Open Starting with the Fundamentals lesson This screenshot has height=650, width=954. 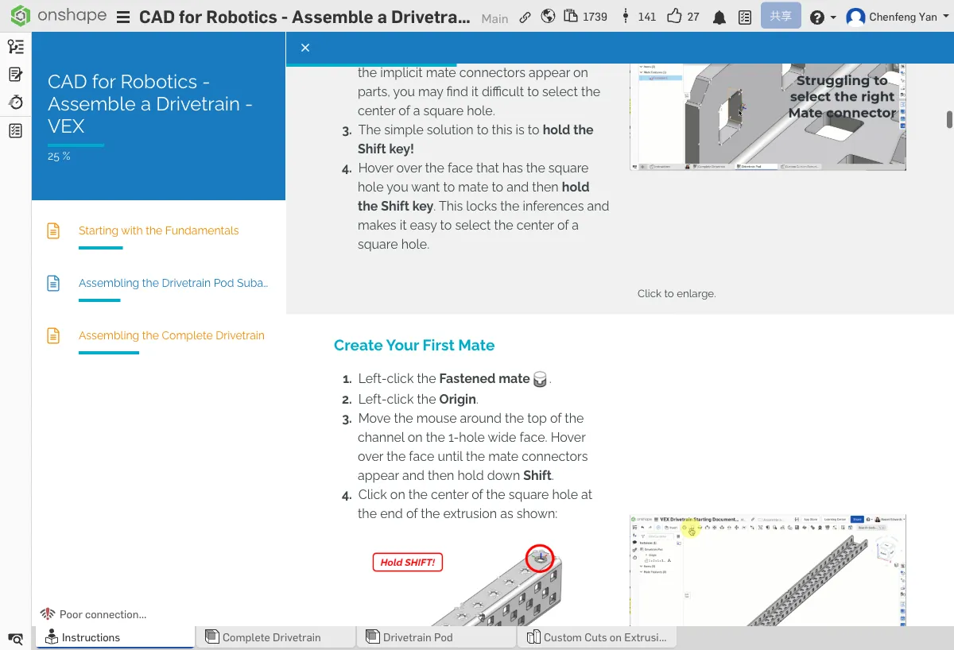(x=158, y=230)
